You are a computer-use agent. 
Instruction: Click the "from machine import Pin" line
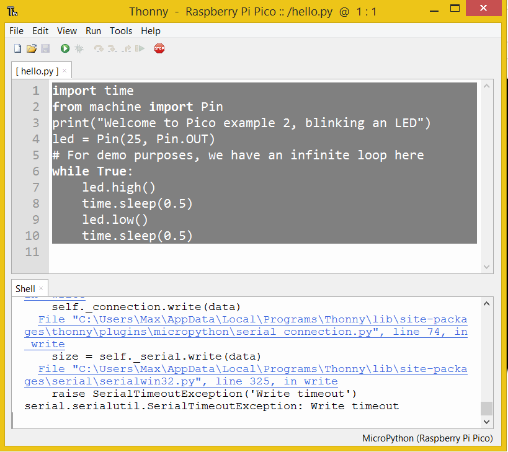pyautogui.click(x=138, y=107)
